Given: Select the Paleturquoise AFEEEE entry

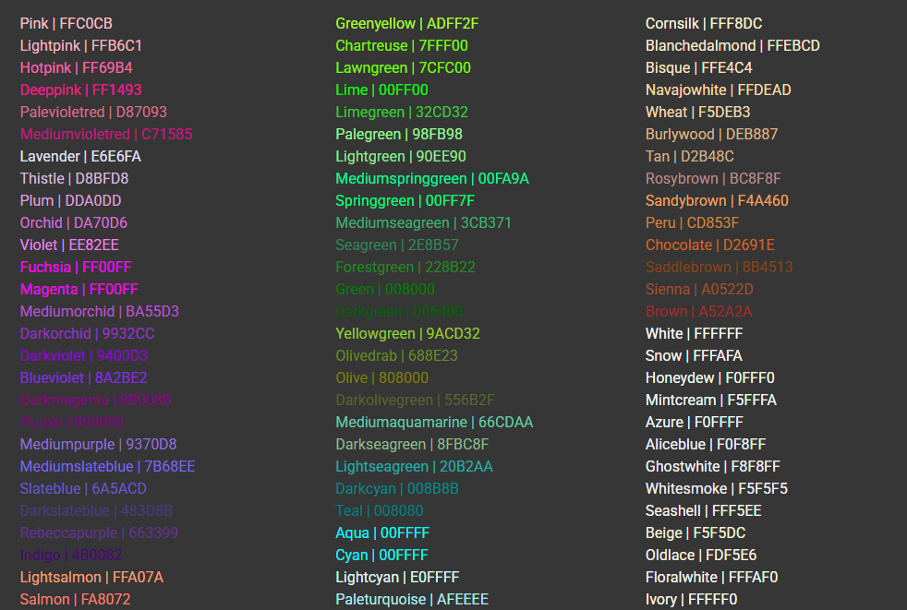Looking at the screenshot, I should point(412,599).
